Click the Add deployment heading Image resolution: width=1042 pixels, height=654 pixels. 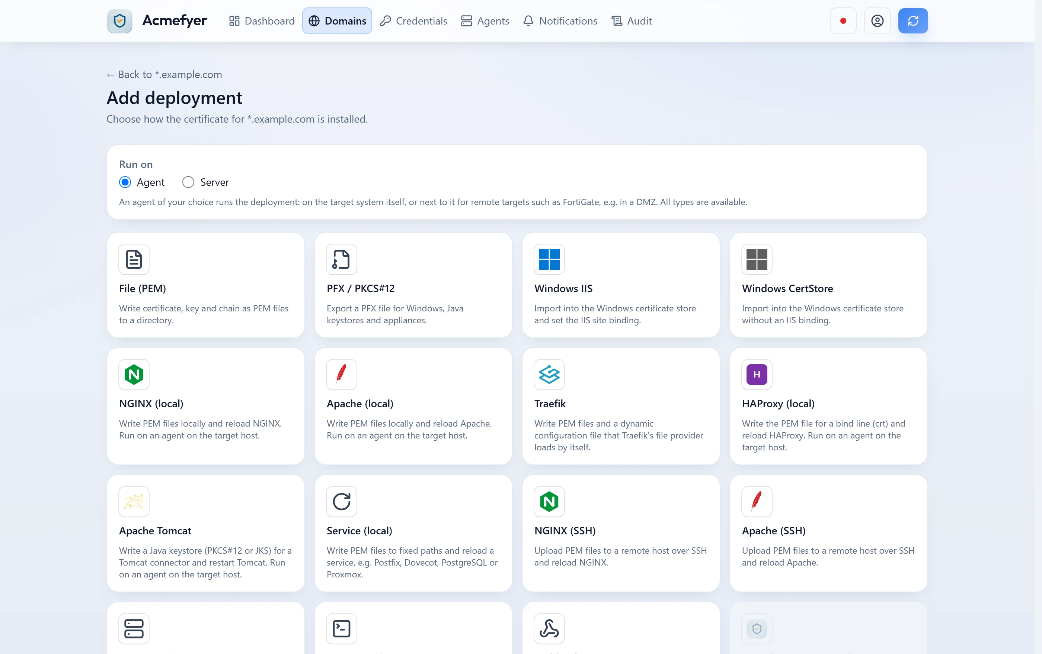174,98
